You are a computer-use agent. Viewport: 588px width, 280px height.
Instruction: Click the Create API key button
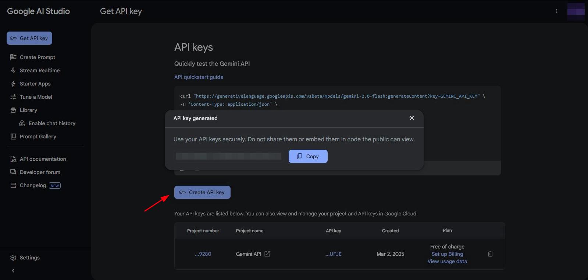coord(202,192)
